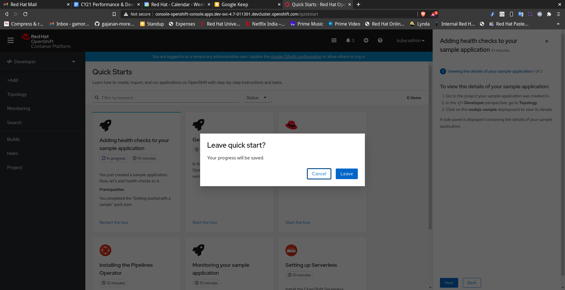Open the Status filter dropdown
565x290 pixels.
tap(257, 98)
